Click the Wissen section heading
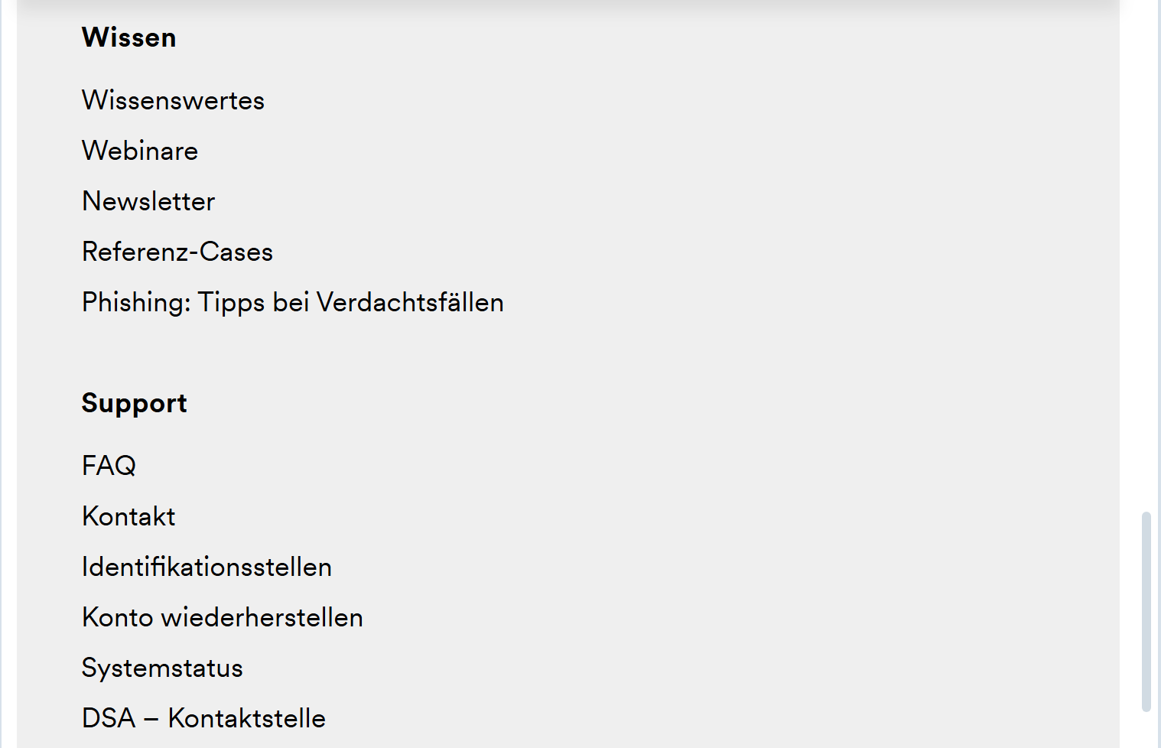The image size is (1161, 748). click(x=128, y=37)
